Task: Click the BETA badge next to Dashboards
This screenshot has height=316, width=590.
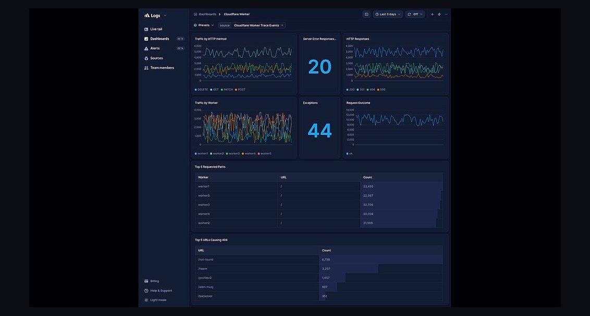Action: click(180, 39)
